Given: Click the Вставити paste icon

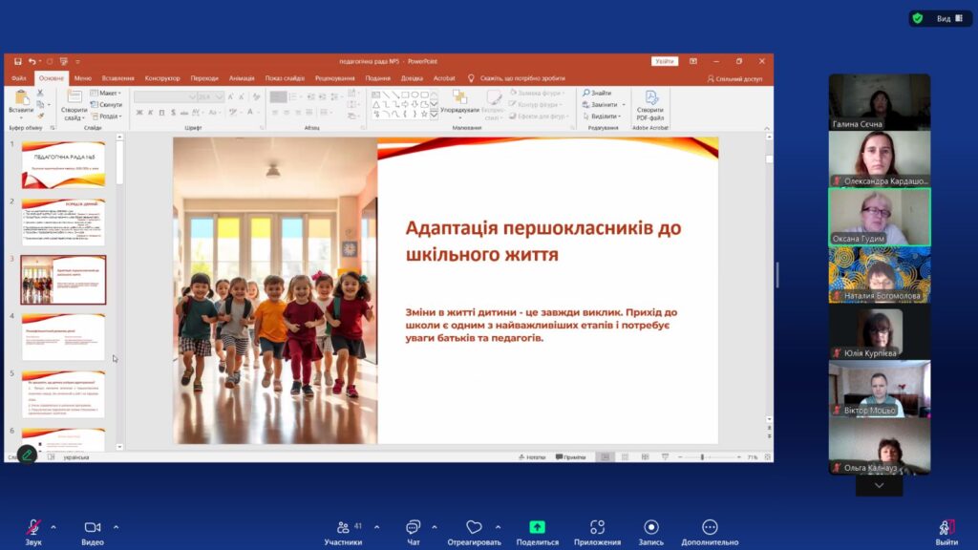Looking at the screenshot, I should 20,102.
